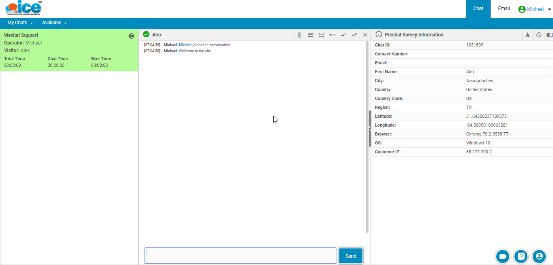Start a video call with camera button

503,256
